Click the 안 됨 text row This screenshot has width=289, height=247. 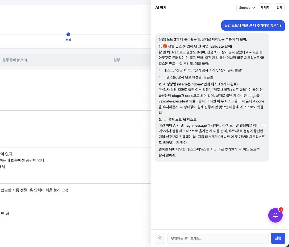point(5,214)
